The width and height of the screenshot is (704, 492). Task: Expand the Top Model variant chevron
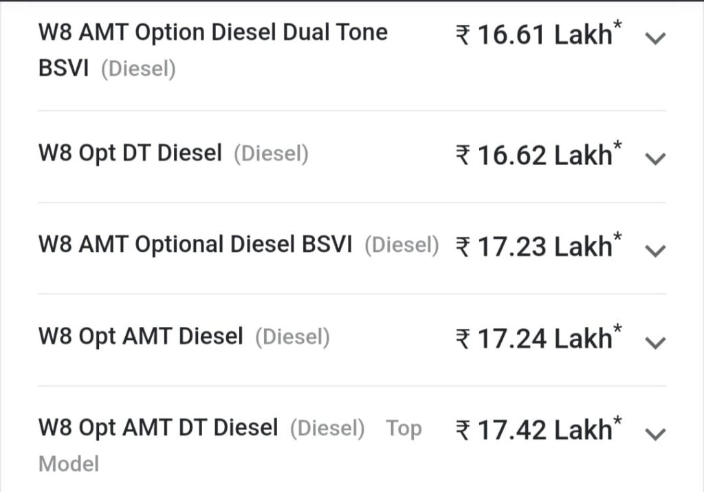(656, 434)
